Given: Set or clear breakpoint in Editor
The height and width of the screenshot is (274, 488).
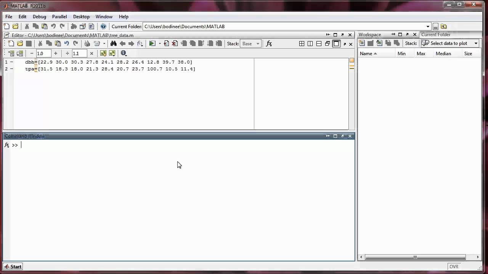Looking at the screenshot, I should coord(166,43).
